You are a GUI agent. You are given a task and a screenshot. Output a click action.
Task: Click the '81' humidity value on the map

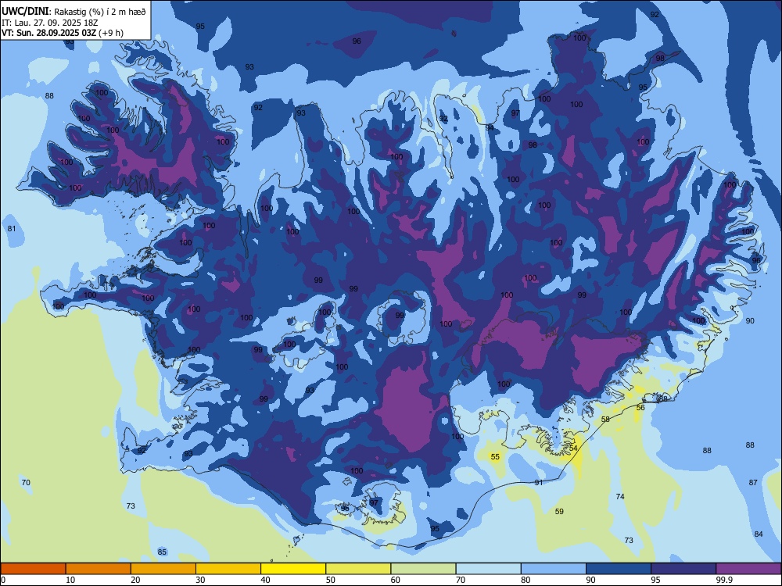click(12, 229)
